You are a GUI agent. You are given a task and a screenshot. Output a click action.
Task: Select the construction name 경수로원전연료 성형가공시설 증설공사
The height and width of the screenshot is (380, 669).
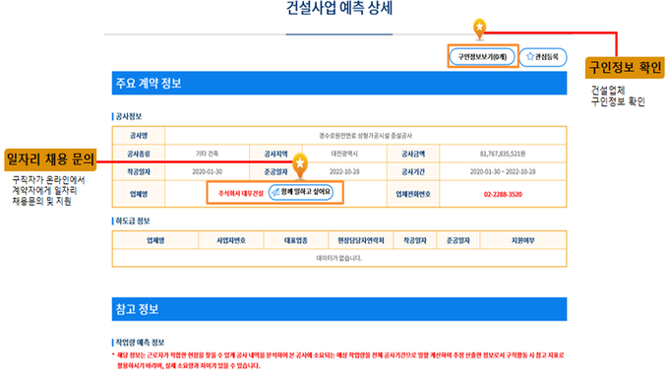pyautogui.click(x=366, y=136)
